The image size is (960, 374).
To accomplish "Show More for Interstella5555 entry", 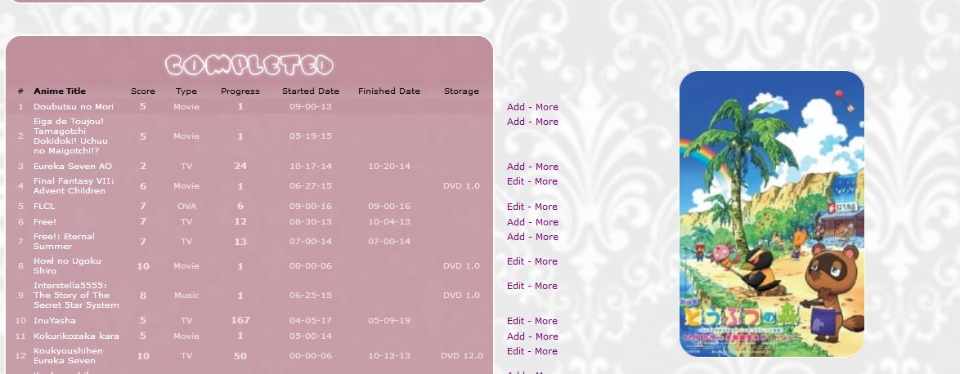I will click(x=546, y=286).
